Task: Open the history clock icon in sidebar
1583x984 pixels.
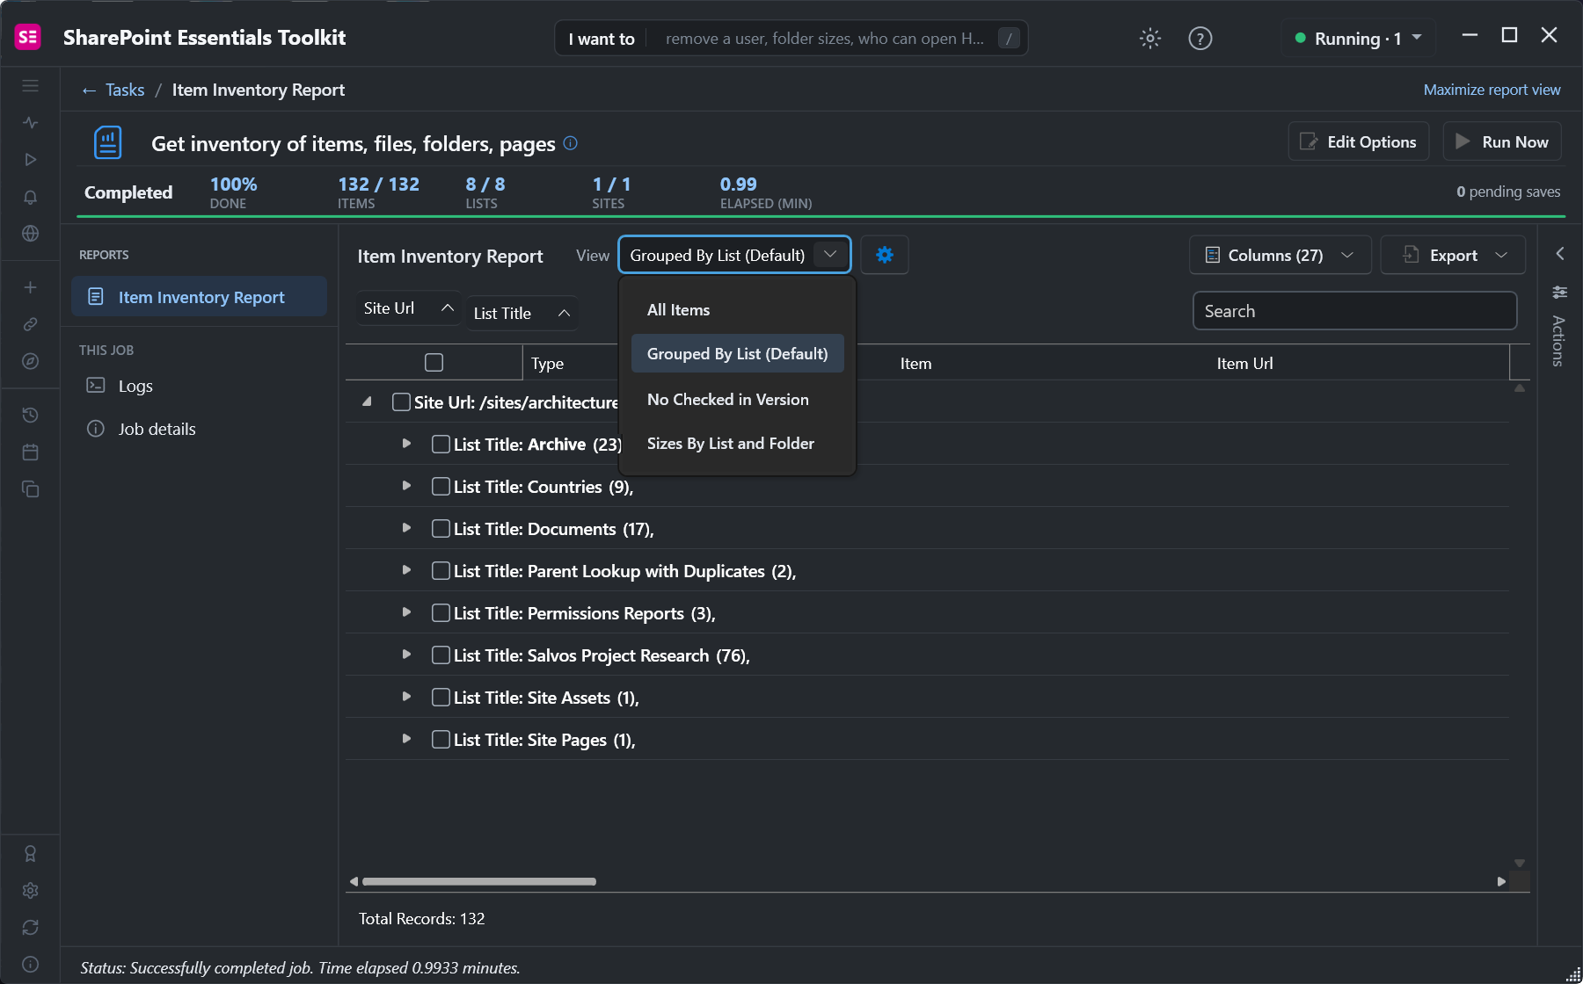Action: (x=30, y=415)
